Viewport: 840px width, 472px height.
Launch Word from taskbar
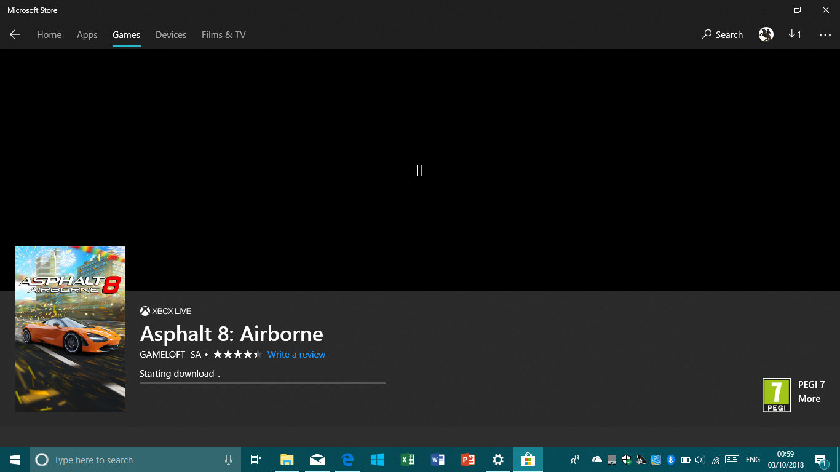point(438,460)
